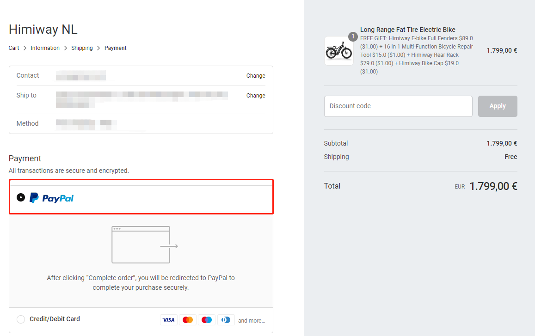Click the quantity badge on the product image

[353, 37]
